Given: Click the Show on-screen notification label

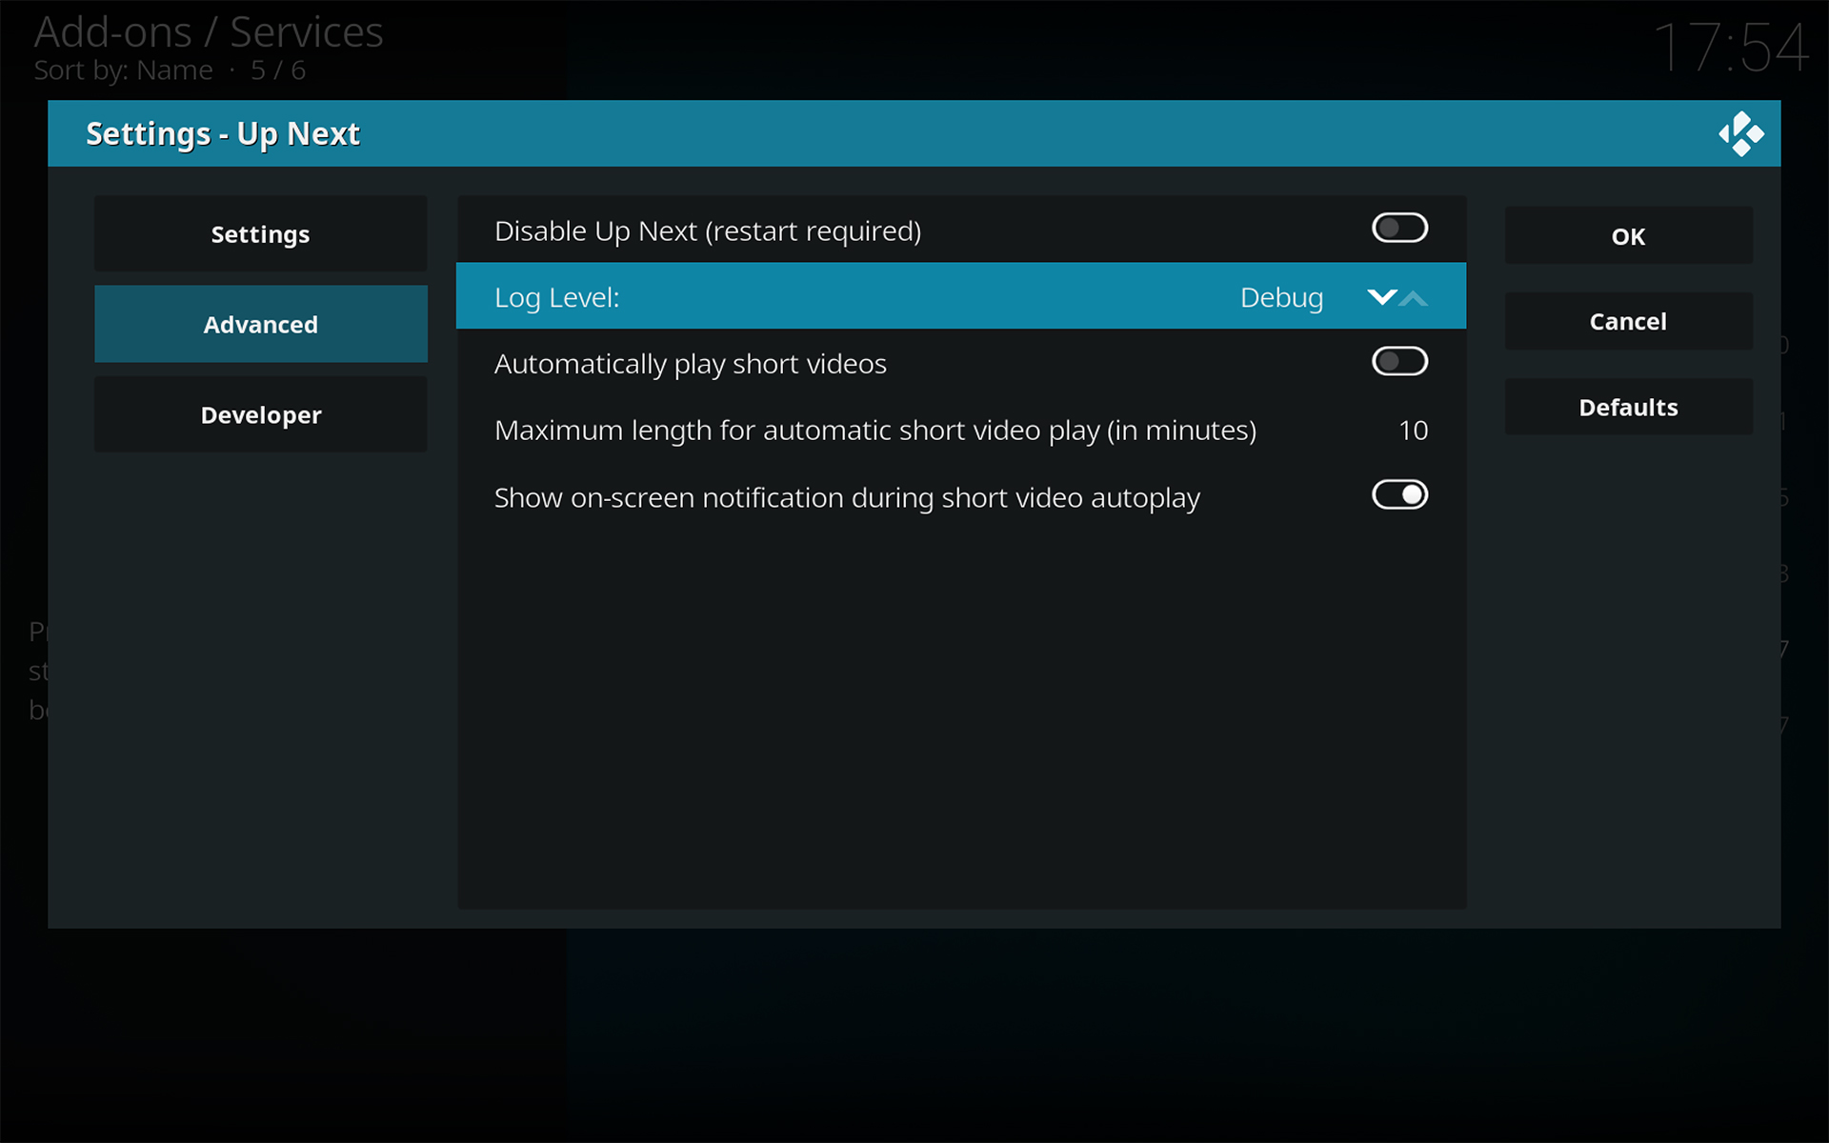Looking at the screenshot, I should coord(847,497).
